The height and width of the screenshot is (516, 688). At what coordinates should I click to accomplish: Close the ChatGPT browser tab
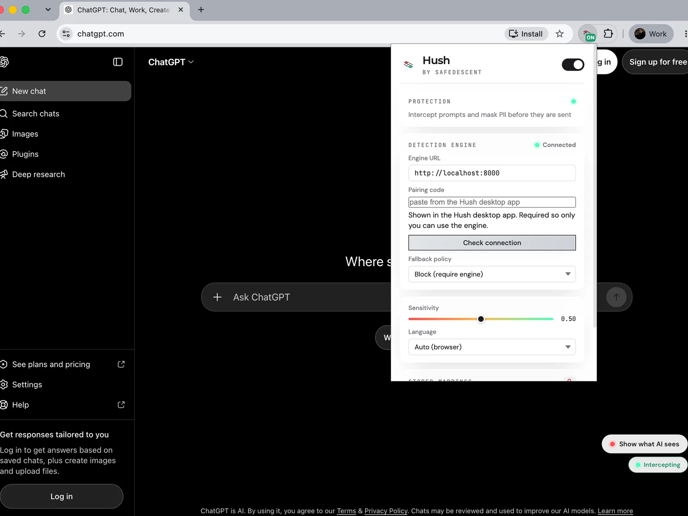click(181, 9)
